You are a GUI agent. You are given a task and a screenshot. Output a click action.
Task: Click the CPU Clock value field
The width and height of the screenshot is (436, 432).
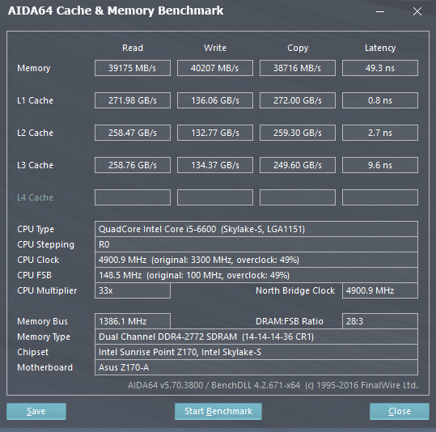(256, 260)
